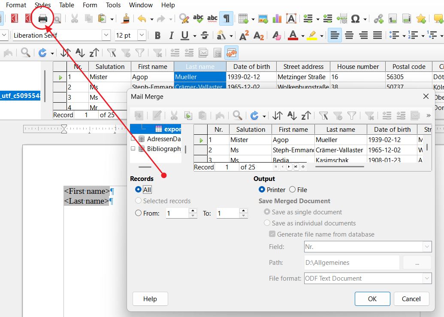Click Italic formatting button
The height and width of the screenshot is (317, 444).
tap(171, 35)
